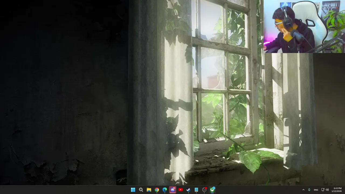Launch Microsoft Edge from the taskbar

click(x=165, y=190)
